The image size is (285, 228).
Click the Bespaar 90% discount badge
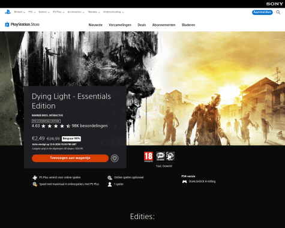tap(71, 139)
